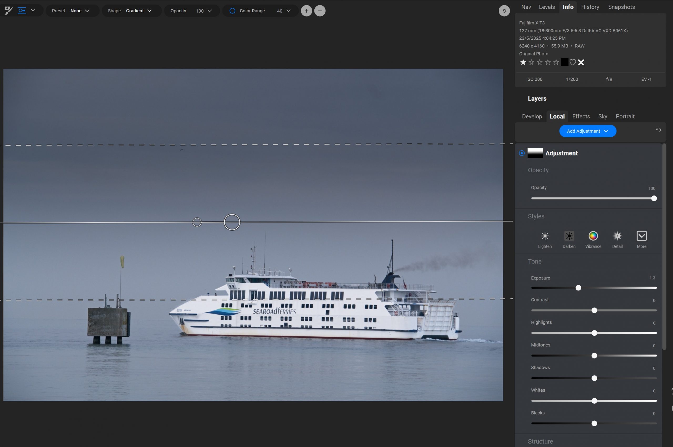Expand the More styles dropdown

(641, 236)
